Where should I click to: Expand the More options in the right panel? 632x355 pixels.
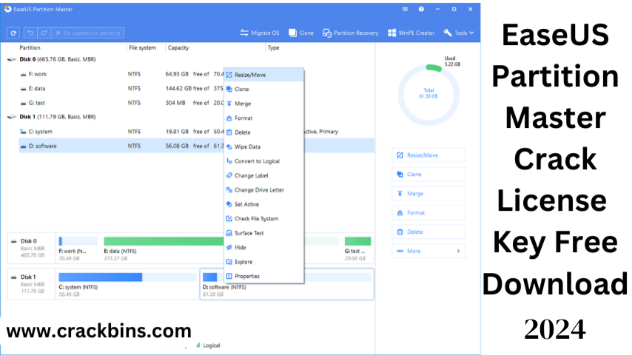point(428,251)
